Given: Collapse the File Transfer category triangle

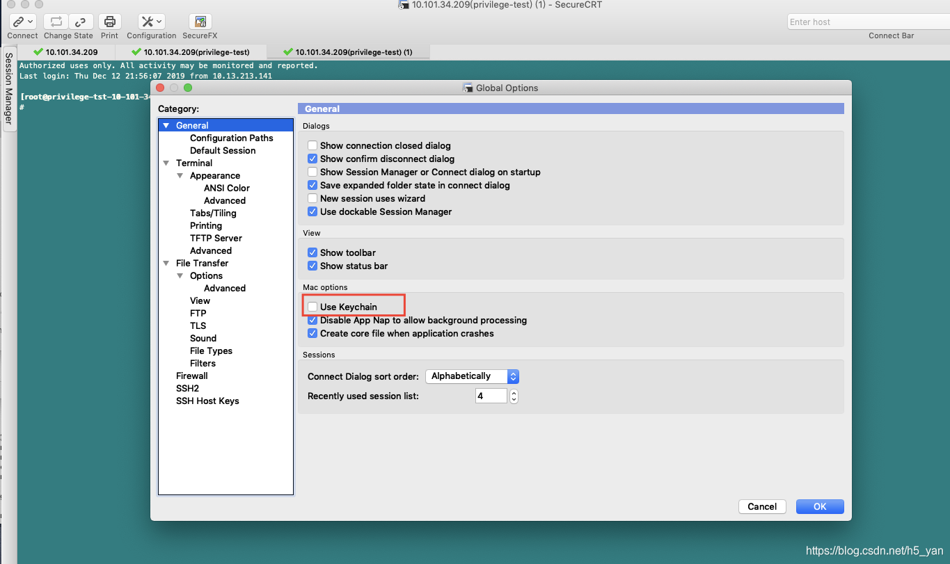Looking at the screenshot, I should coord(166,263).
